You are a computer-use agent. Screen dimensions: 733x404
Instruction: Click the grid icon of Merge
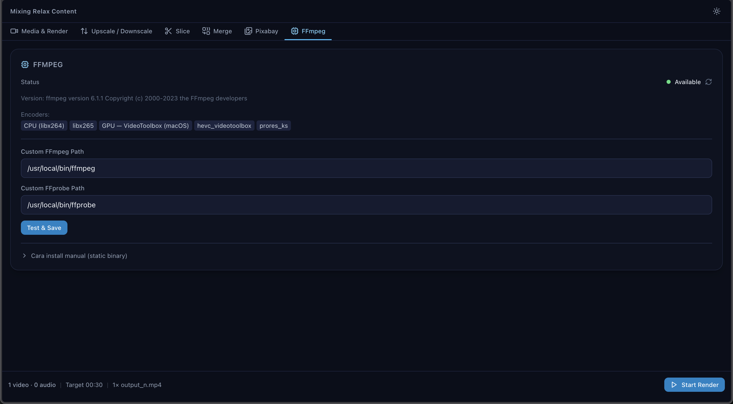pyautogui.click(x=206, y=31)
